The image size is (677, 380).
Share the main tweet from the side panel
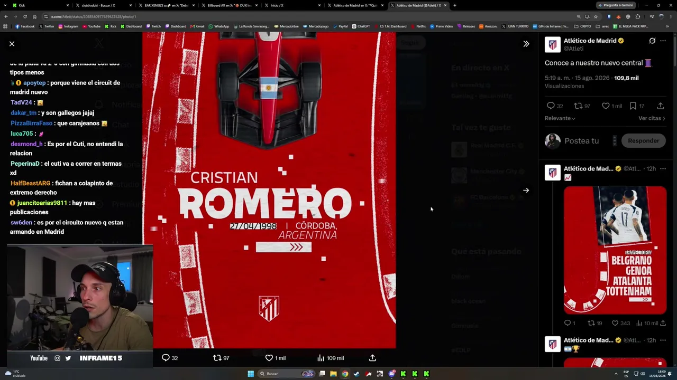click(660, 106)
